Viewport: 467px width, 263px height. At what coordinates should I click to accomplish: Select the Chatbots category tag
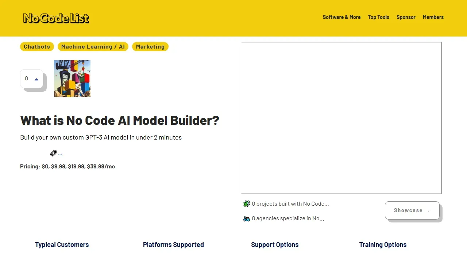point(37,47)
